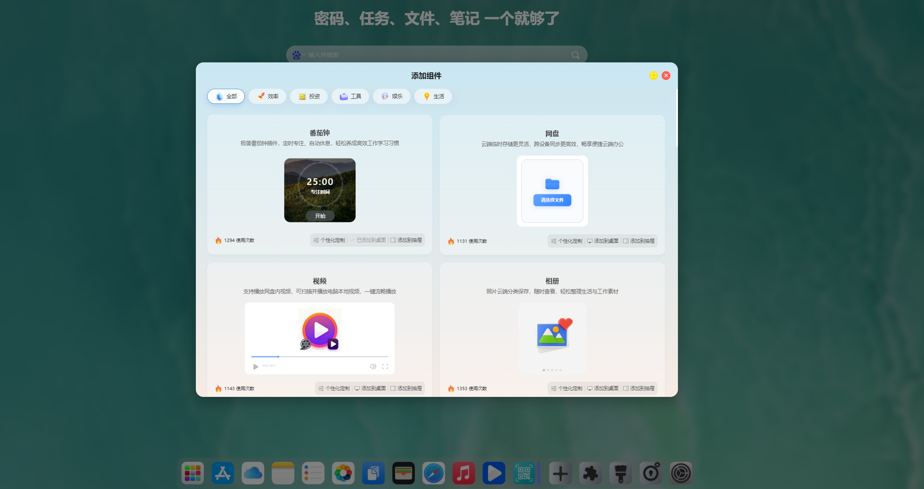The image size is (924, 489).
Task: Open the blue file-copy icon in dock
Action: tap(374, 473)
